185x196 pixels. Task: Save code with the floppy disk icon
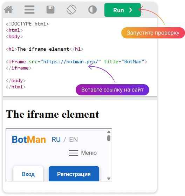tap(50, 9)
